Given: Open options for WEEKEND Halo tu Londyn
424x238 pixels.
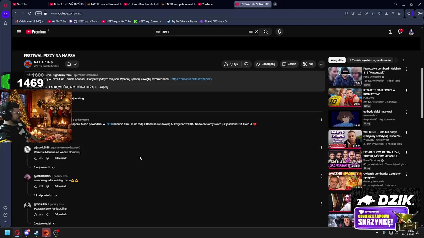Looking at the screenshot, I should tap(407, 132).
